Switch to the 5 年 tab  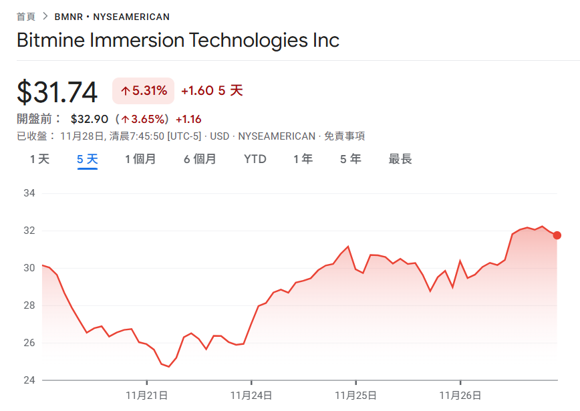coord(351,159)
